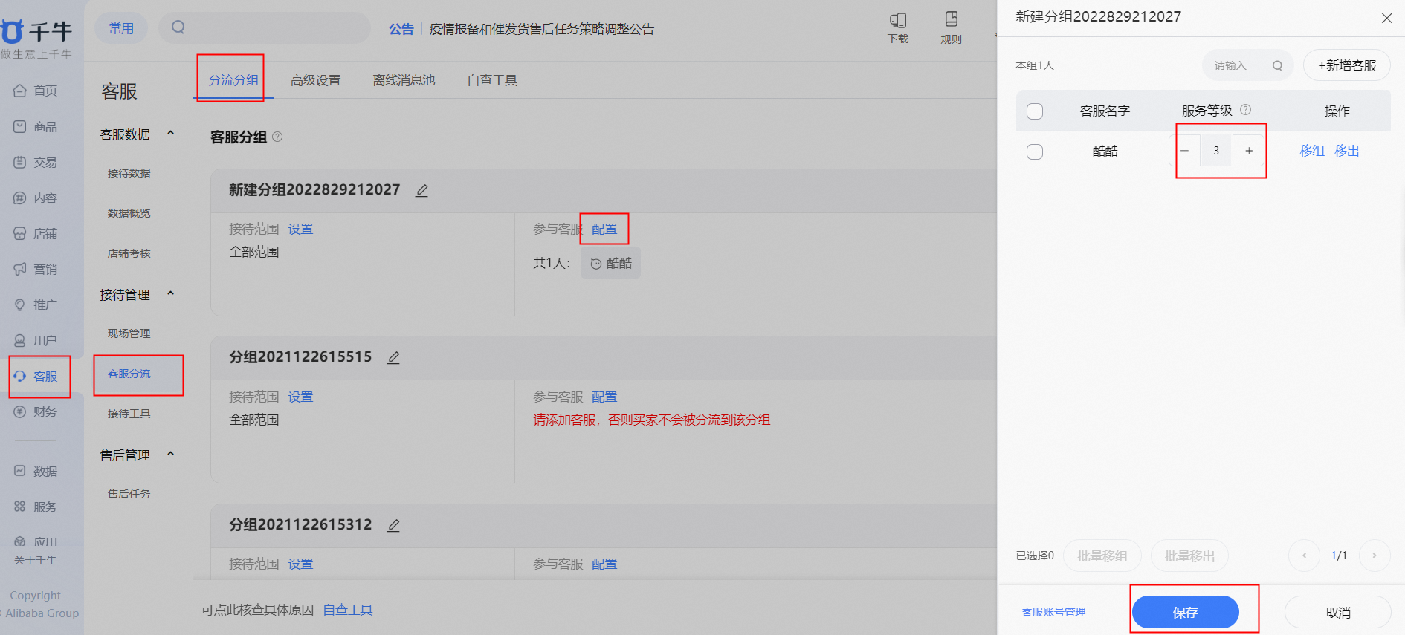Click the help icon beside 客服分组
Screen dimensions: 1405x635
277,137
